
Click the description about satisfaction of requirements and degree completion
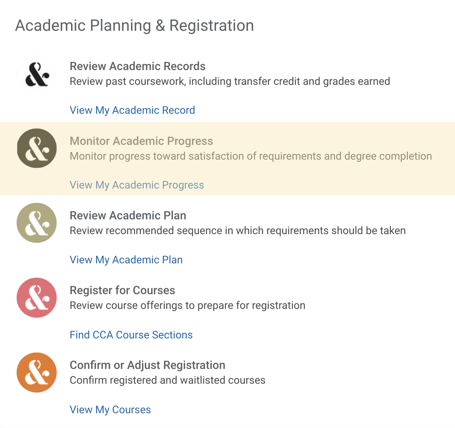(x=251, y=156)
